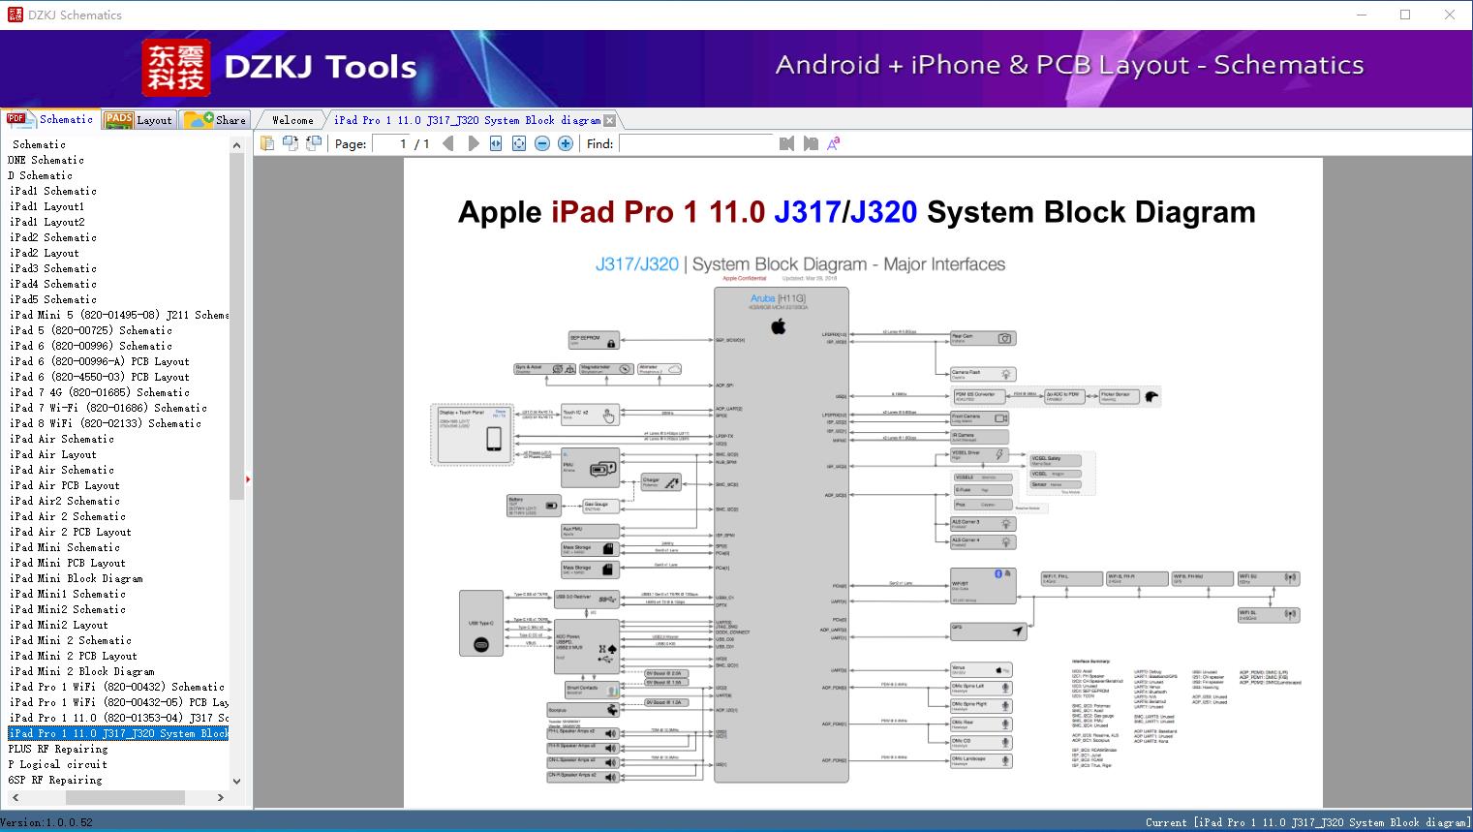Go to previous page with back arrow

[447, 142]
